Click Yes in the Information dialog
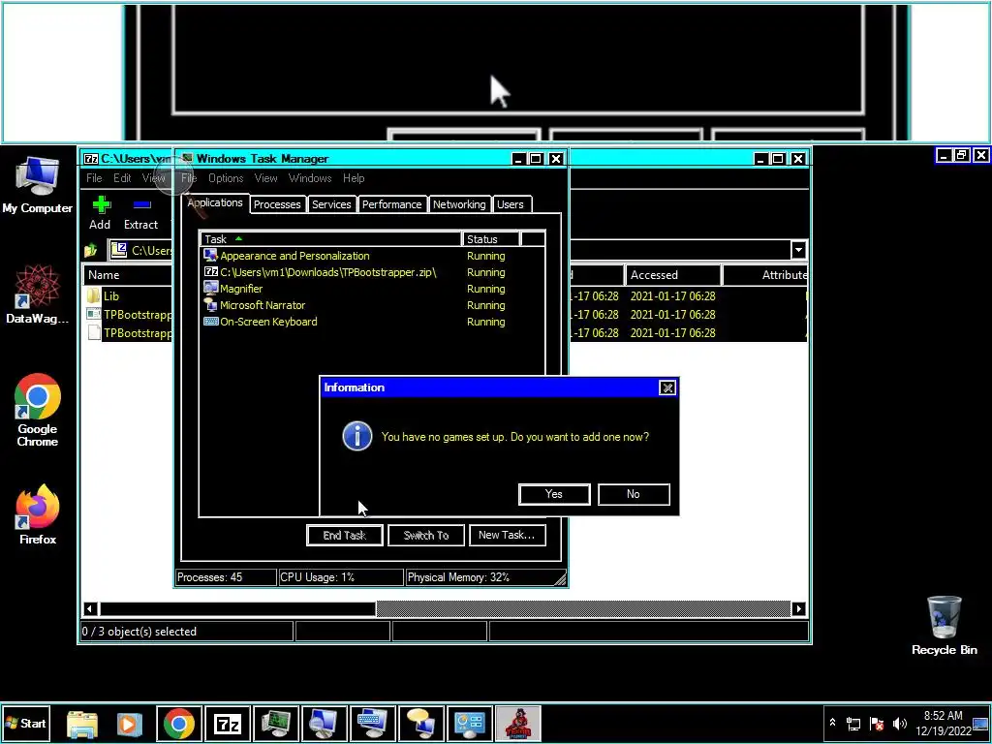Viewport: 992px width, 744px height. [x=554, y=494]
